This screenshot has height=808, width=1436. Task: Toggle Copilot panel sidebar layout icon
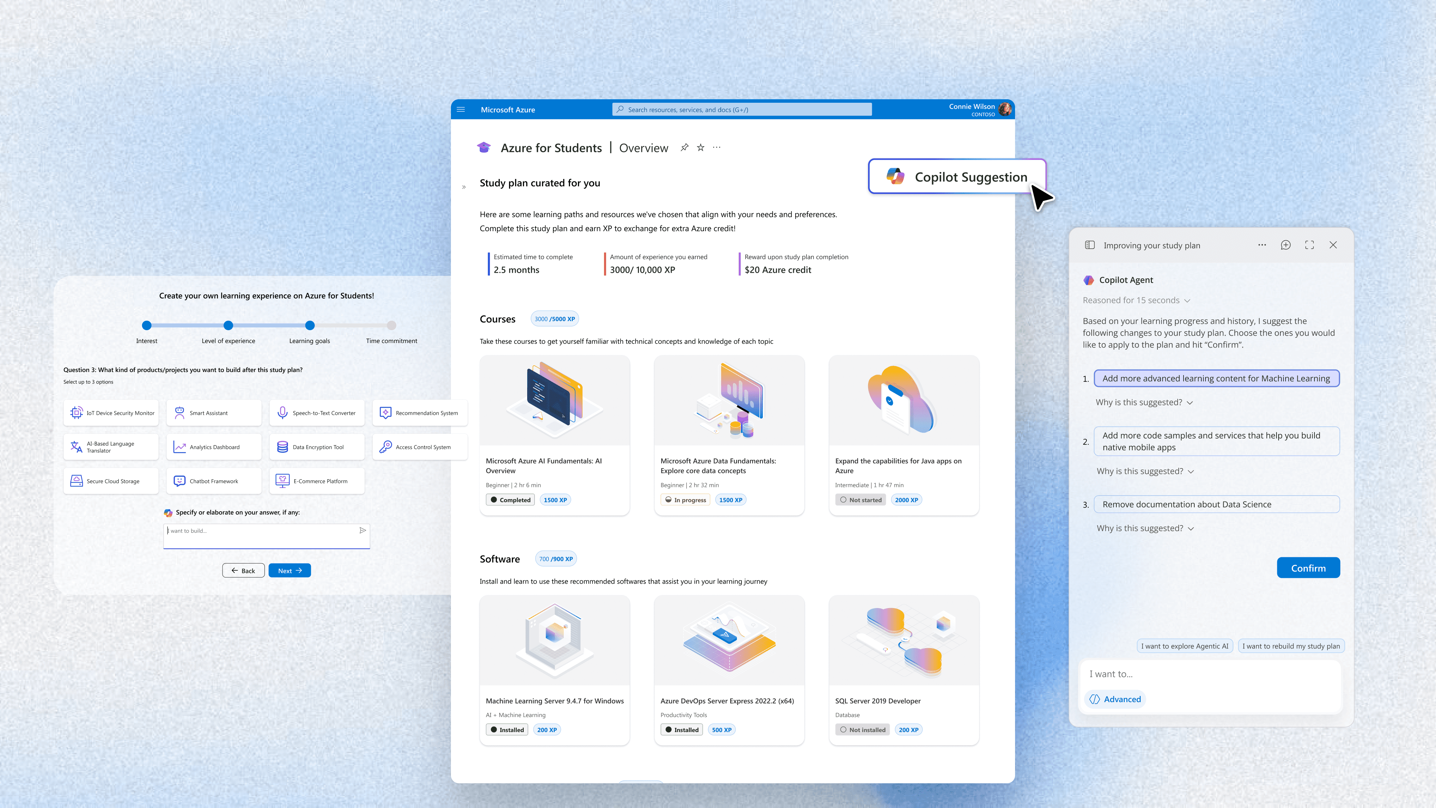(x=1089, y=245)
